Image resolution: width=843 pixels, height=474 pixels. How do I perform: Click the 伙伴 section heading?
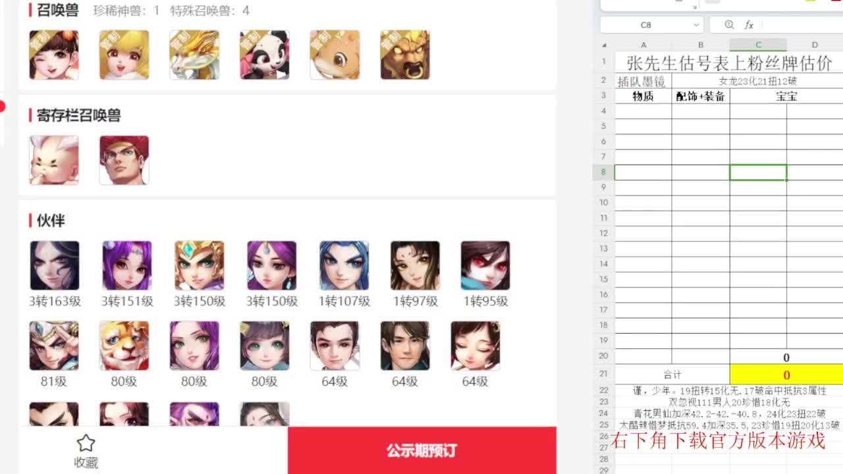(x=51, y=221)
